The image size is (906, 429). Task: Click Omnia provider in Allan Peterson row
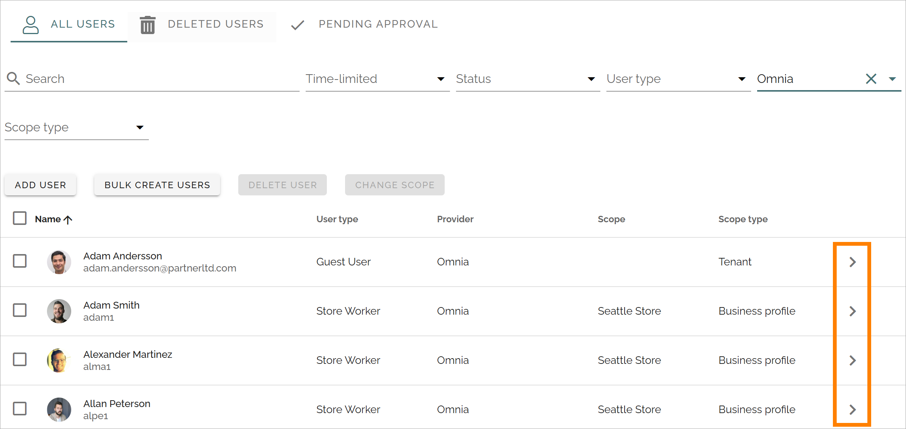point(453,409)
